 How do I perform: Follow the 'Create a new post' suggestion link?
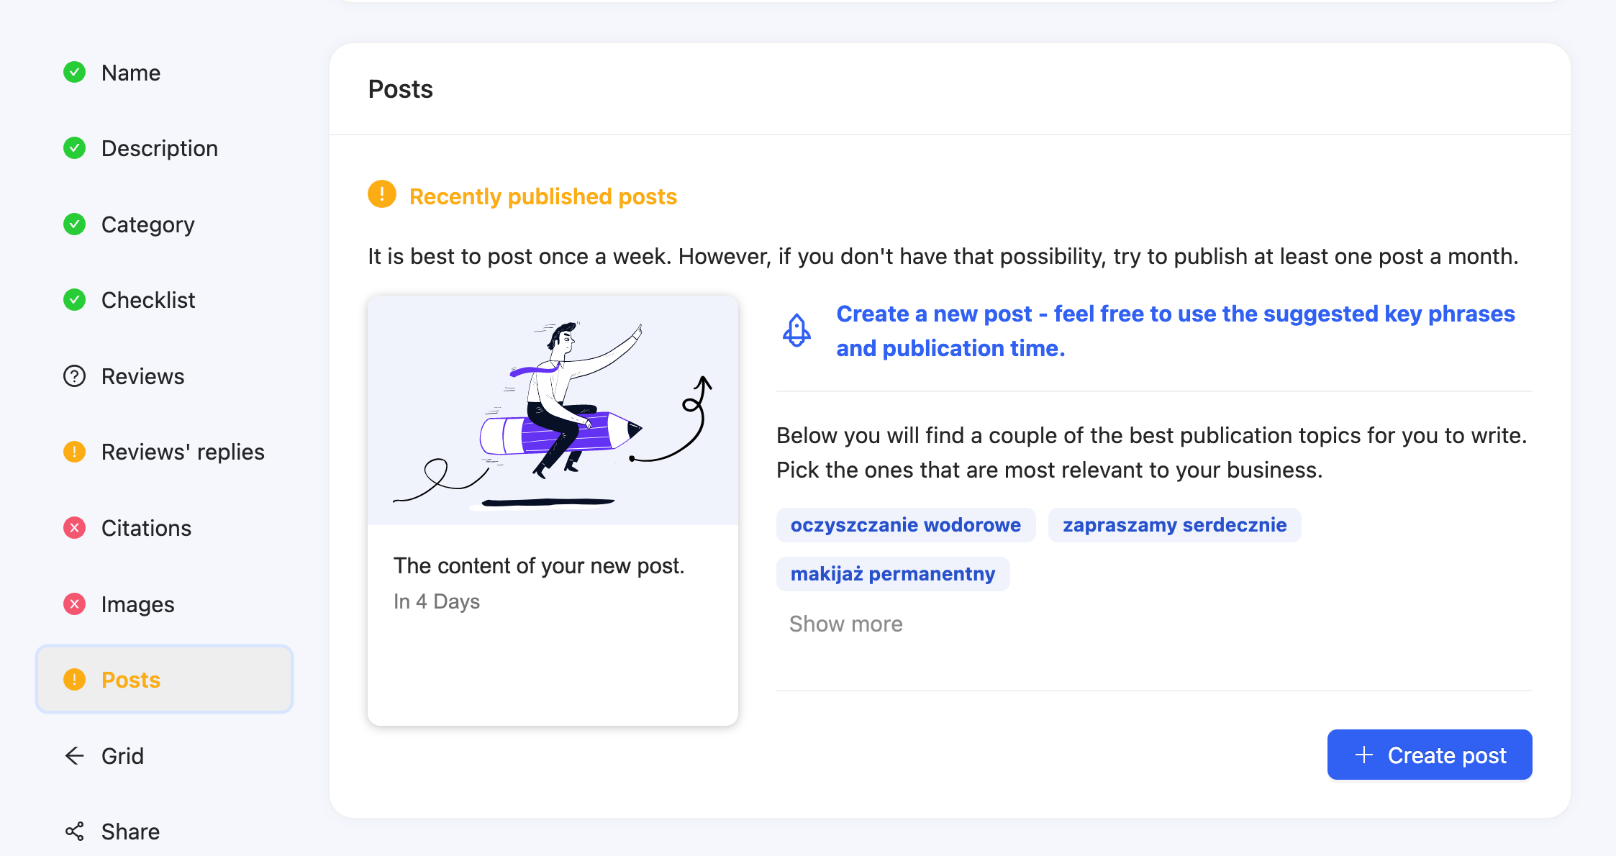(x=1176, y=331)
